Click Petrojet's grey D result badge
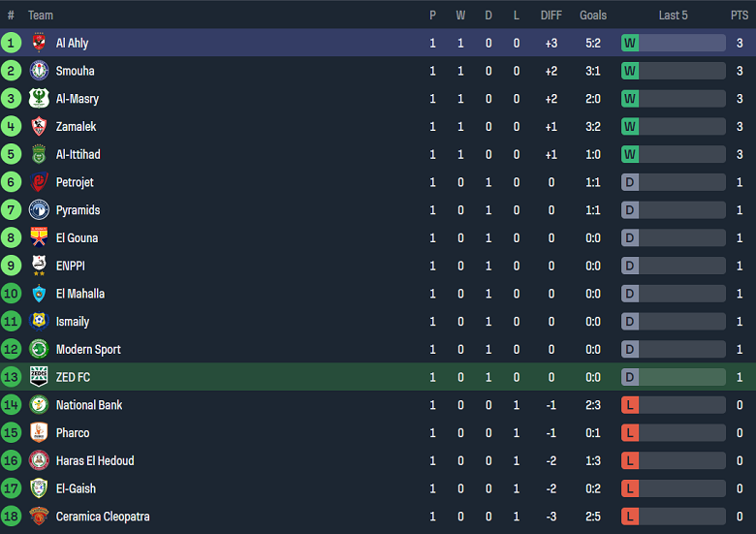 [630, 182]
